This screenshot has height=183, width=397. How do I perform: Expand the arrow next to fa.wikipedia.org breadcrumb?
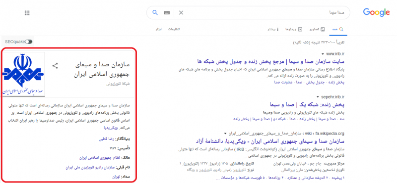tap(225, 133)
